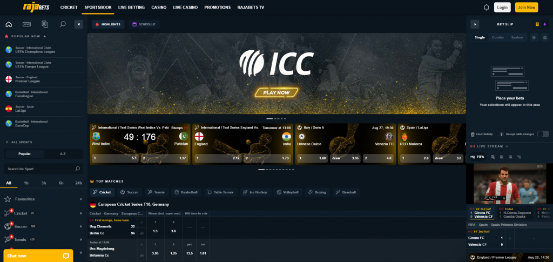
Task: Show info about Accept odds changes
Action: 501,135
